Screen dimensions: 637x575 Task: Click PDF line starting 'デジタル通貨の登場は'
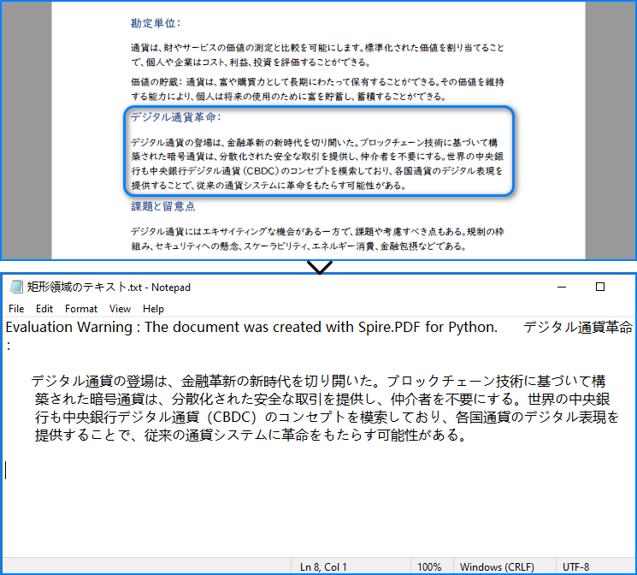(314, 142)
